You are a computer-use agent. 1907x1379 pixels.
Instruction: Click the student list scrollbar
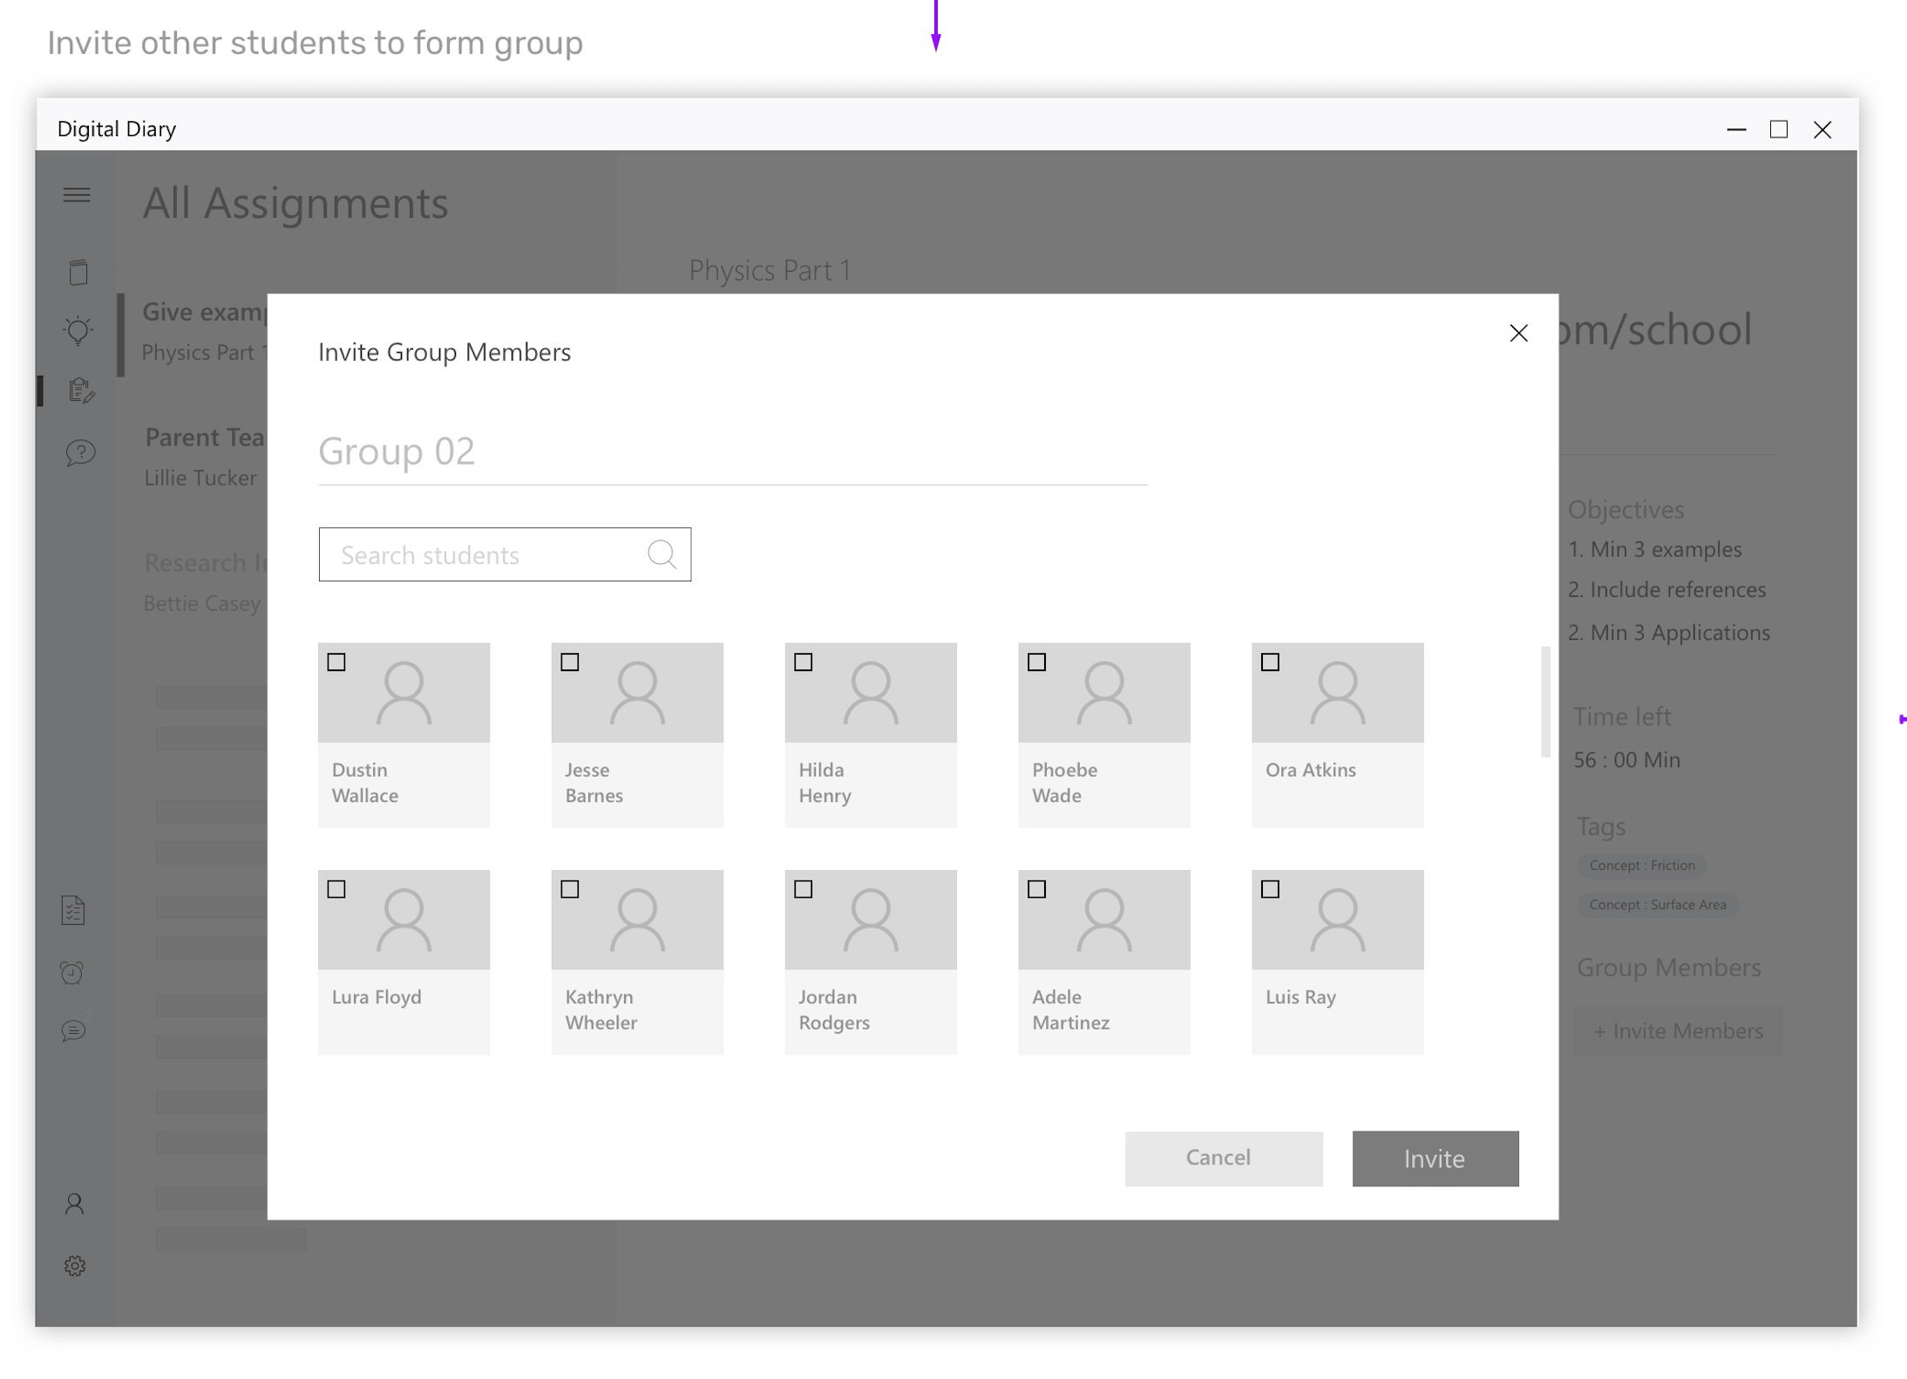tap(1545, 702)
